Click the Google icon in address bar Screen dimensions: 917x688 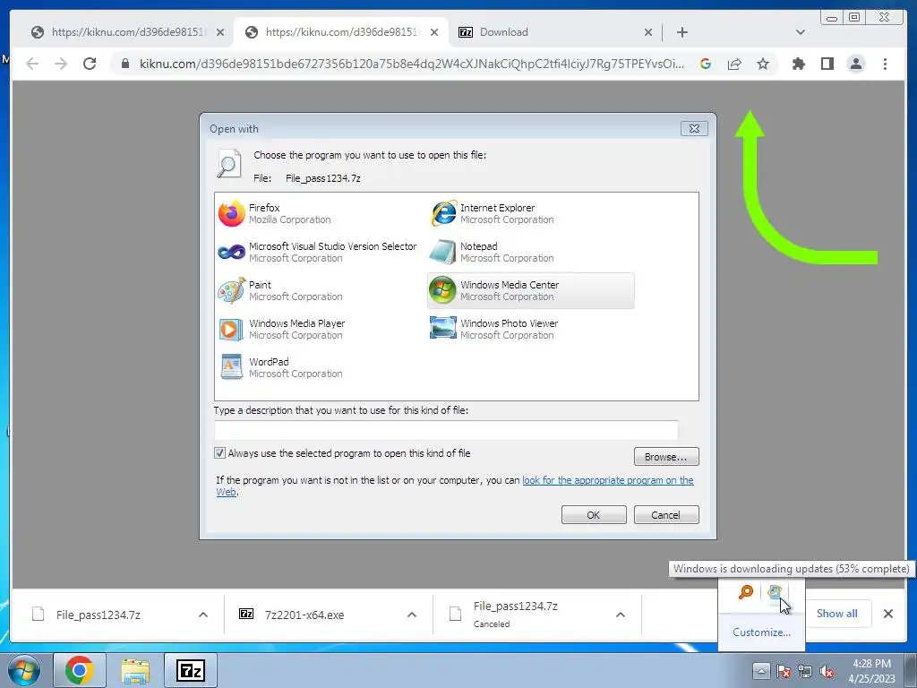pyautogui.click(x=706, y=64)
